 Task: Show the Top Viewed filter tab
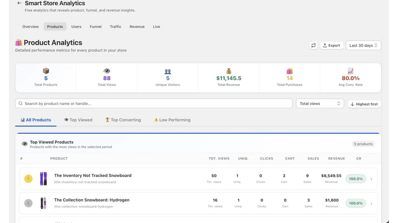tap(78, 120)
